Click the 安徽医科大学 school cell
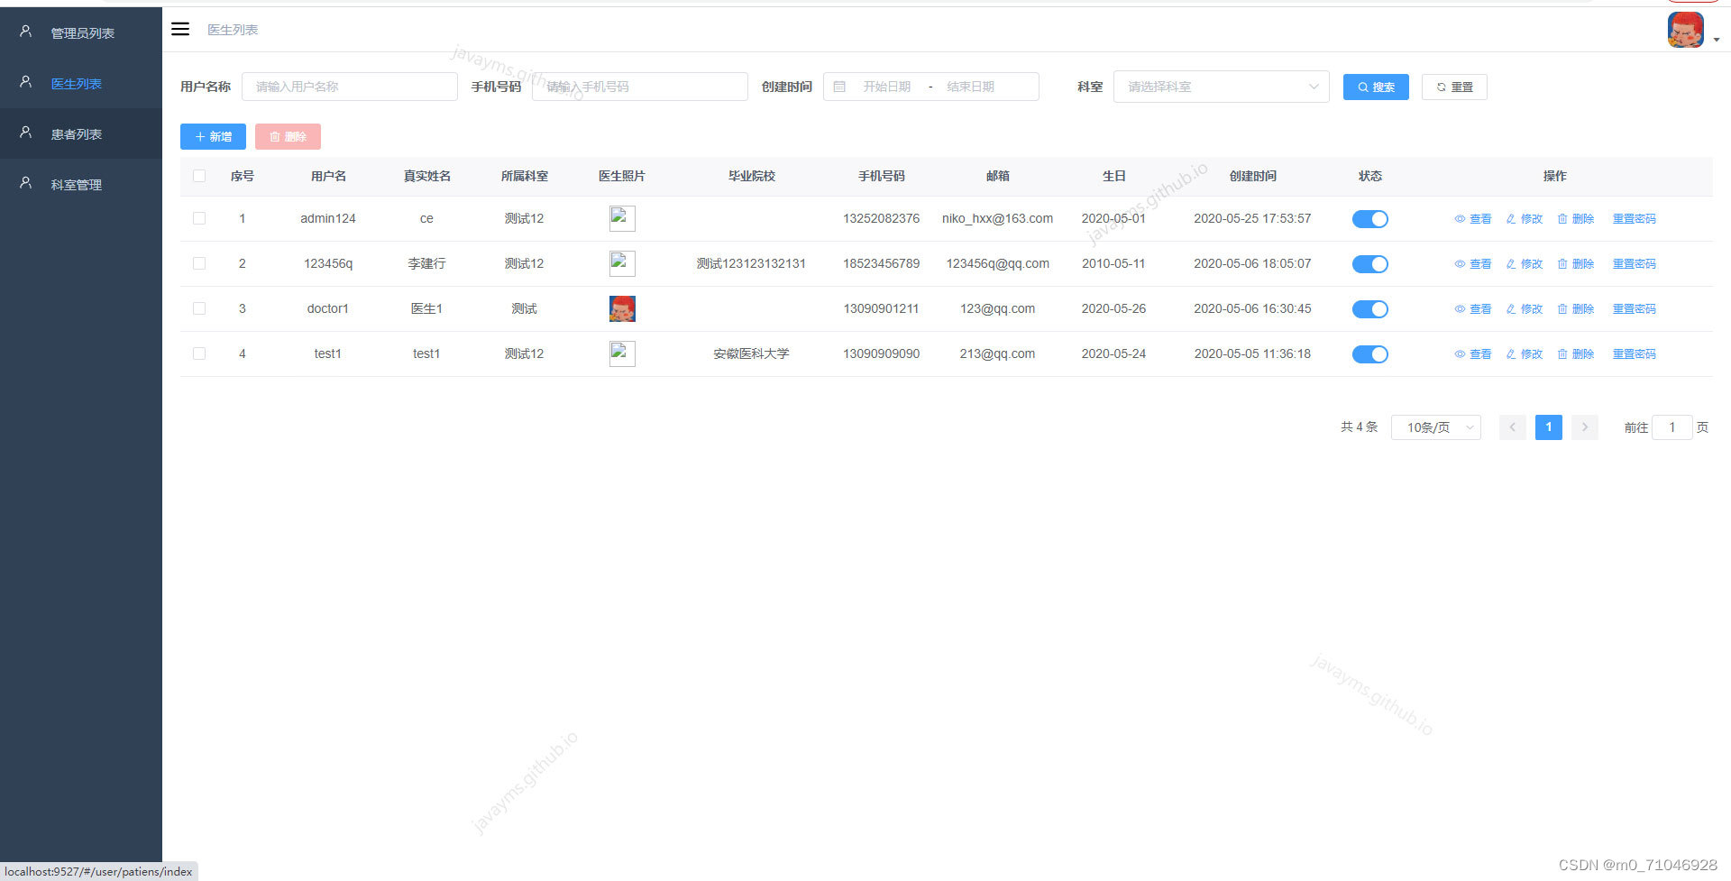The width and height of the screenshot is (1731, 881). (x=751, y=353)
